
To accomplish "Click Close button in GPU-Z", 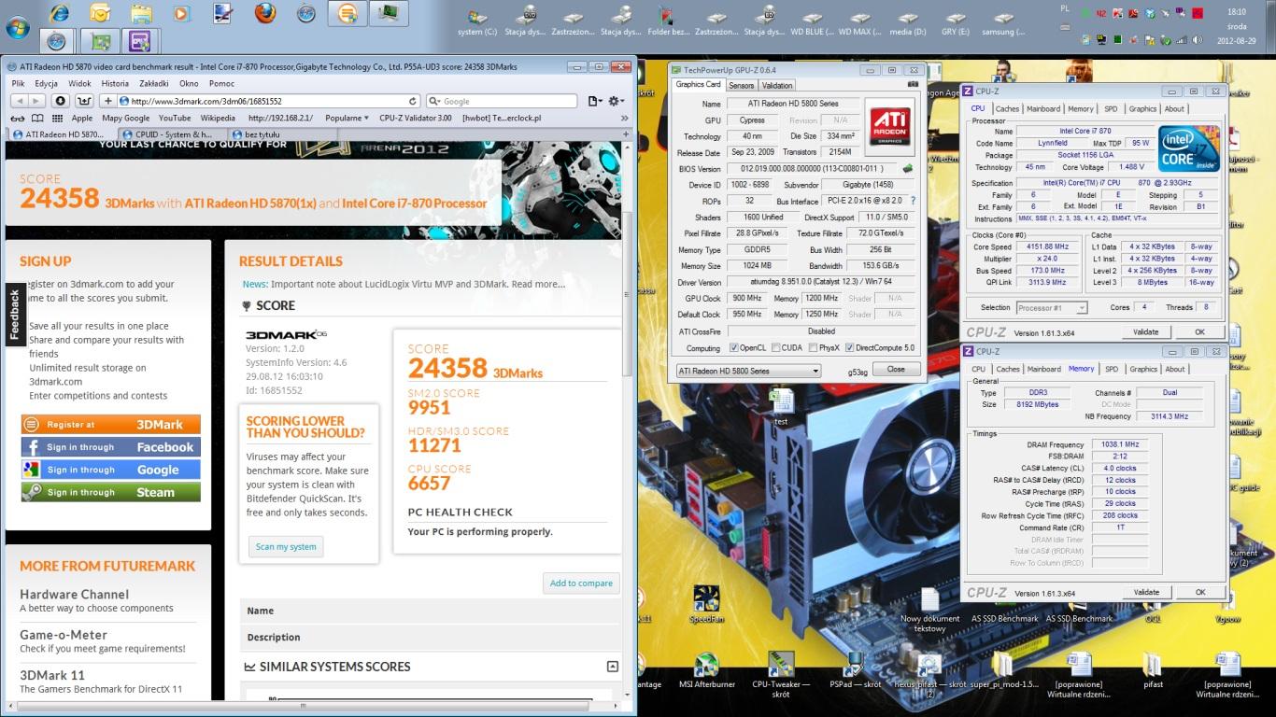I will coord(896,370).
